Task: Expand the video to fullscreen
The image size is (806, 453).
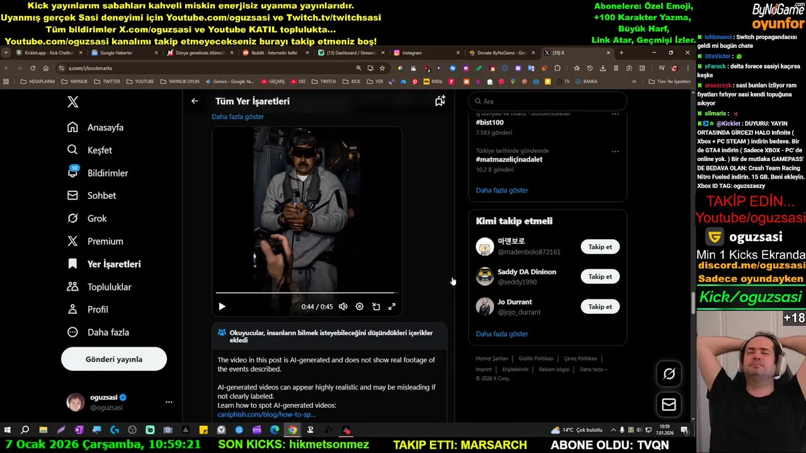Action: (x=392, y=306)
